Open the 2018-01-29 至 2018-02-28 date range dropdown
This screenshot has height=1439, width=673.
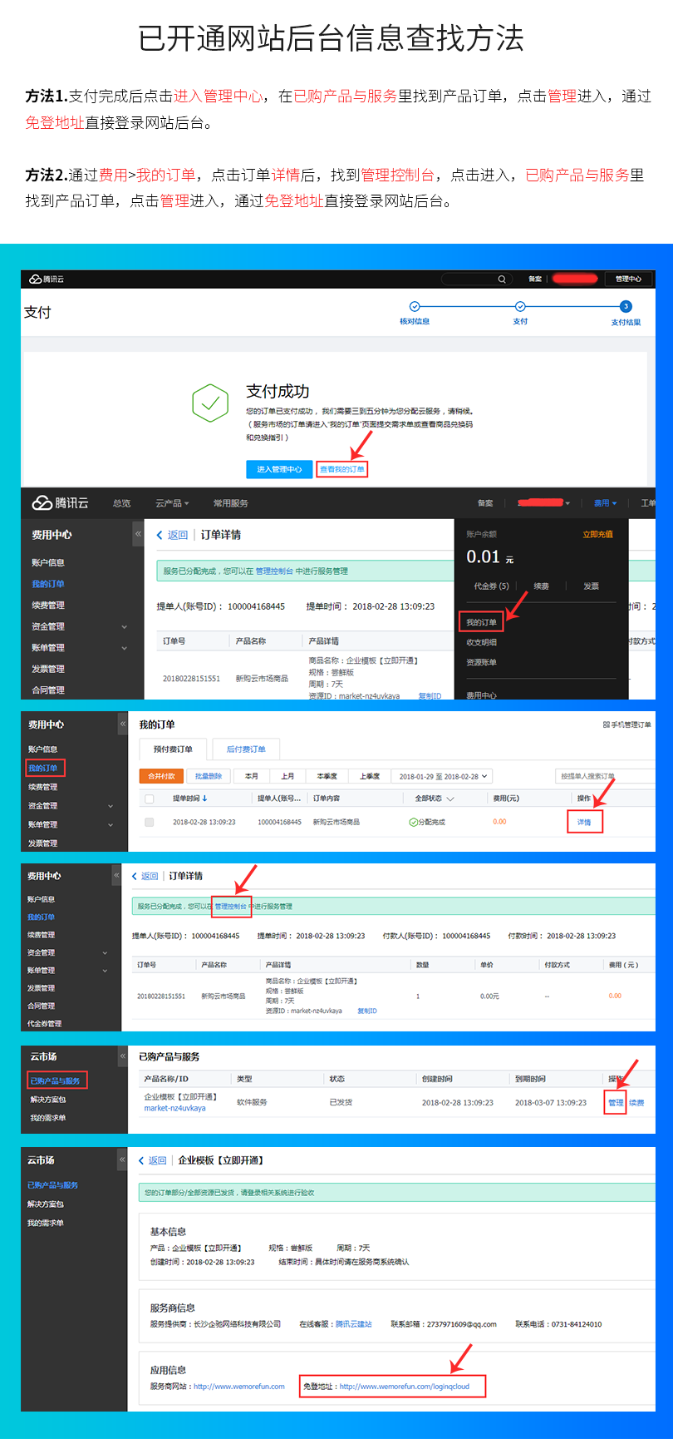(x=441, y=776)
